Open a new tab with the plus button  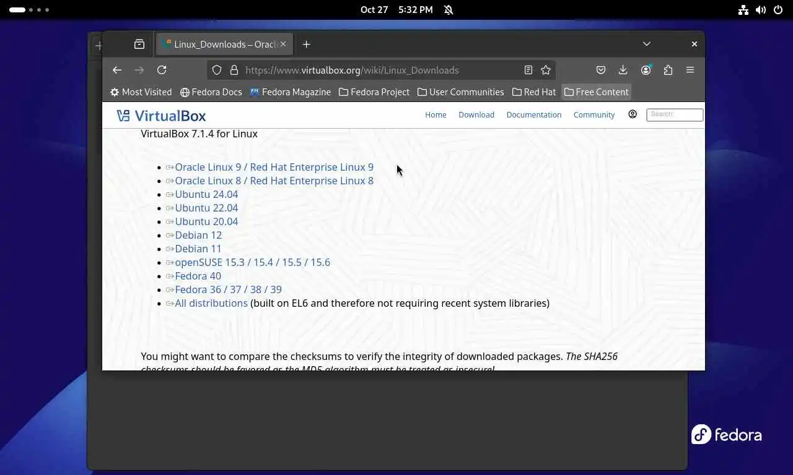[306, 44]
